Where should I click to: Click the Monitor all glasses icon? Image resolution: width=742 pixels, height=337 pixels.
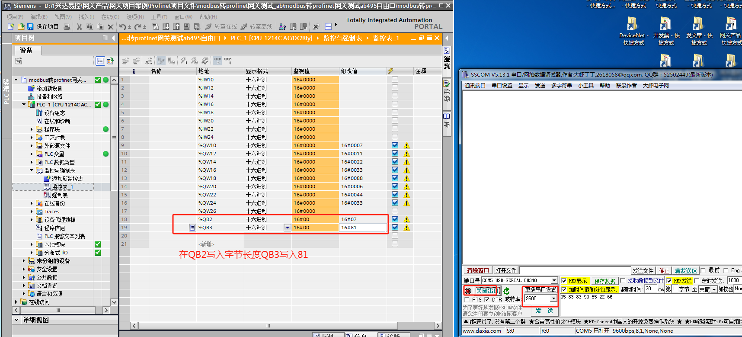[217, 61]
